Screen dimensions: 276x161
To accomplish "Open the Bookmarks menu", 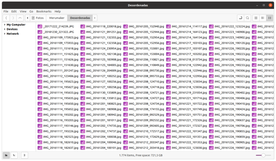I will [44, 12].
